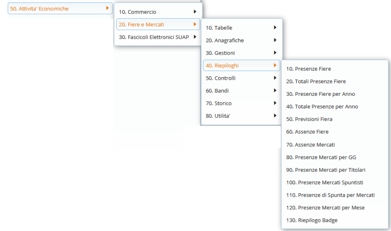Select Presenze Mercati Spuntisti
The height and width of the screenshot is (231, 391).
coord(325,182)
